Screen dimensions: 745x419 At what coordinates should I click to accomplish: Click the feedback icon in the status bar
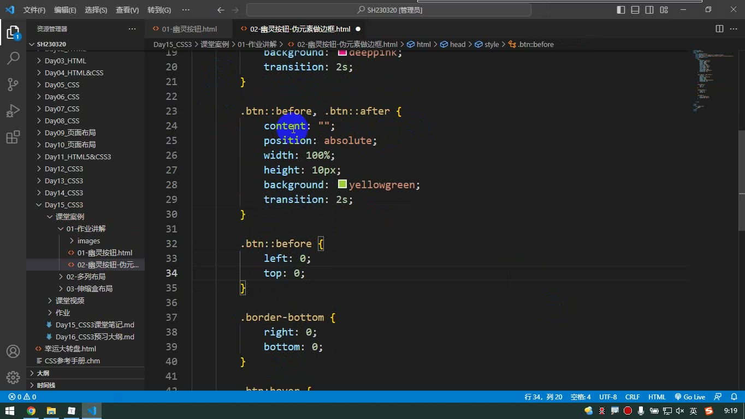point(718,397)
